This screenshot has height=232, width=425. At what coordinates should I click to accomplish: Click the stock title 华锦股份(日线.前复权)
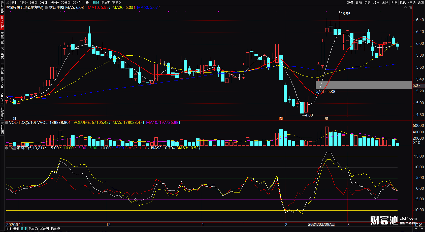click(24, 8)
